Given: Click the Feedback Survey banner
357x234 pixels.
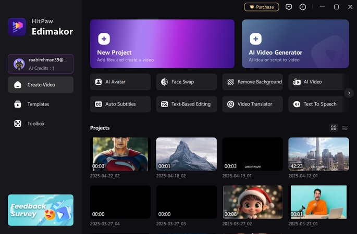Looking at the screenshot, I should click(41, 210).
